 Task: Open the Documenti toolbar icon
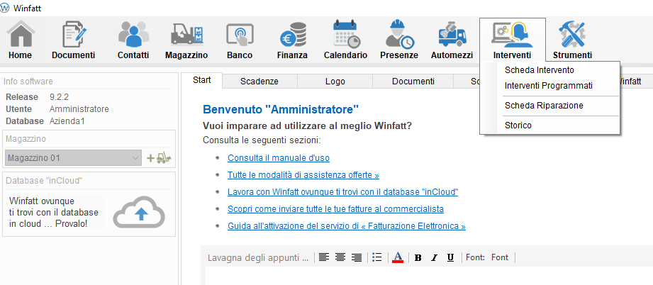(x=74, y=34)
